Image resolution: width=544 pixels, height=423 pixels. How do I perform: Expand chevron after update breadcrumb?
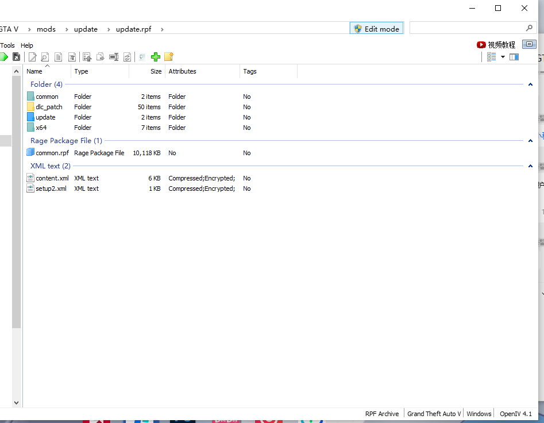click(x=109, y=29)
